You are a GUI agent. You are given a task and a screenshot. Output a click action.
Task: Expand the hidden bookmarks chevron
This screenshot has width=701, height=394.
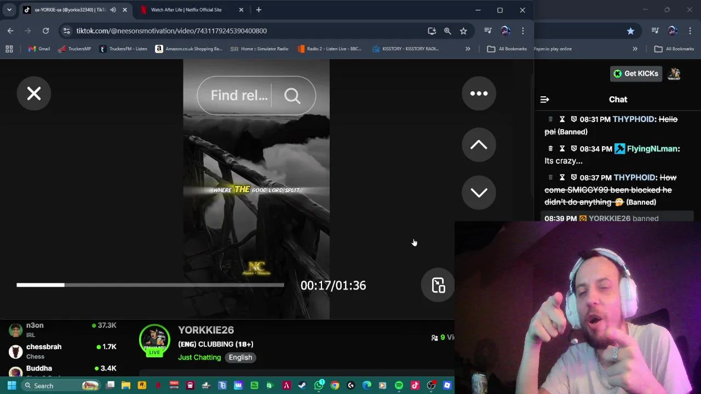[468, 49]
